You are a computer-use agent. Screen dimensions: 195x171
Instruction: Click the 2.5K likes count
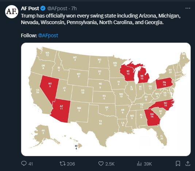tap(110, 164)
